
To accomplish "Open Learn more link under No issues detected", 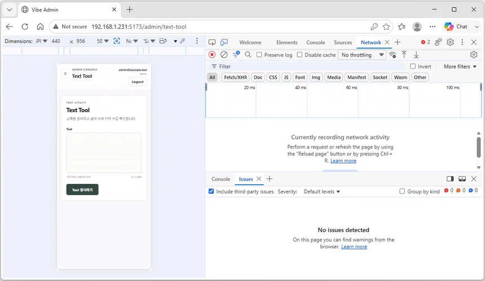I will pos(354,247).
